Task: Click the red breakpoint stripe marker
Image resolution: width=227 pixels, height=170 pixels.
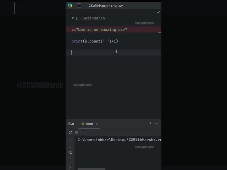Action: (x=160, y=33)
